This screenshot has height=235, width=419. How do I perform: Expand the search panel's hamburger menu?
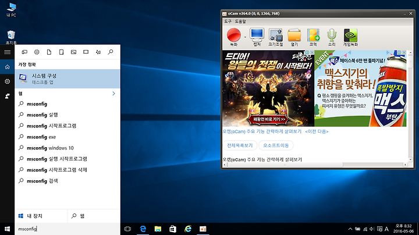coord(7,52)
